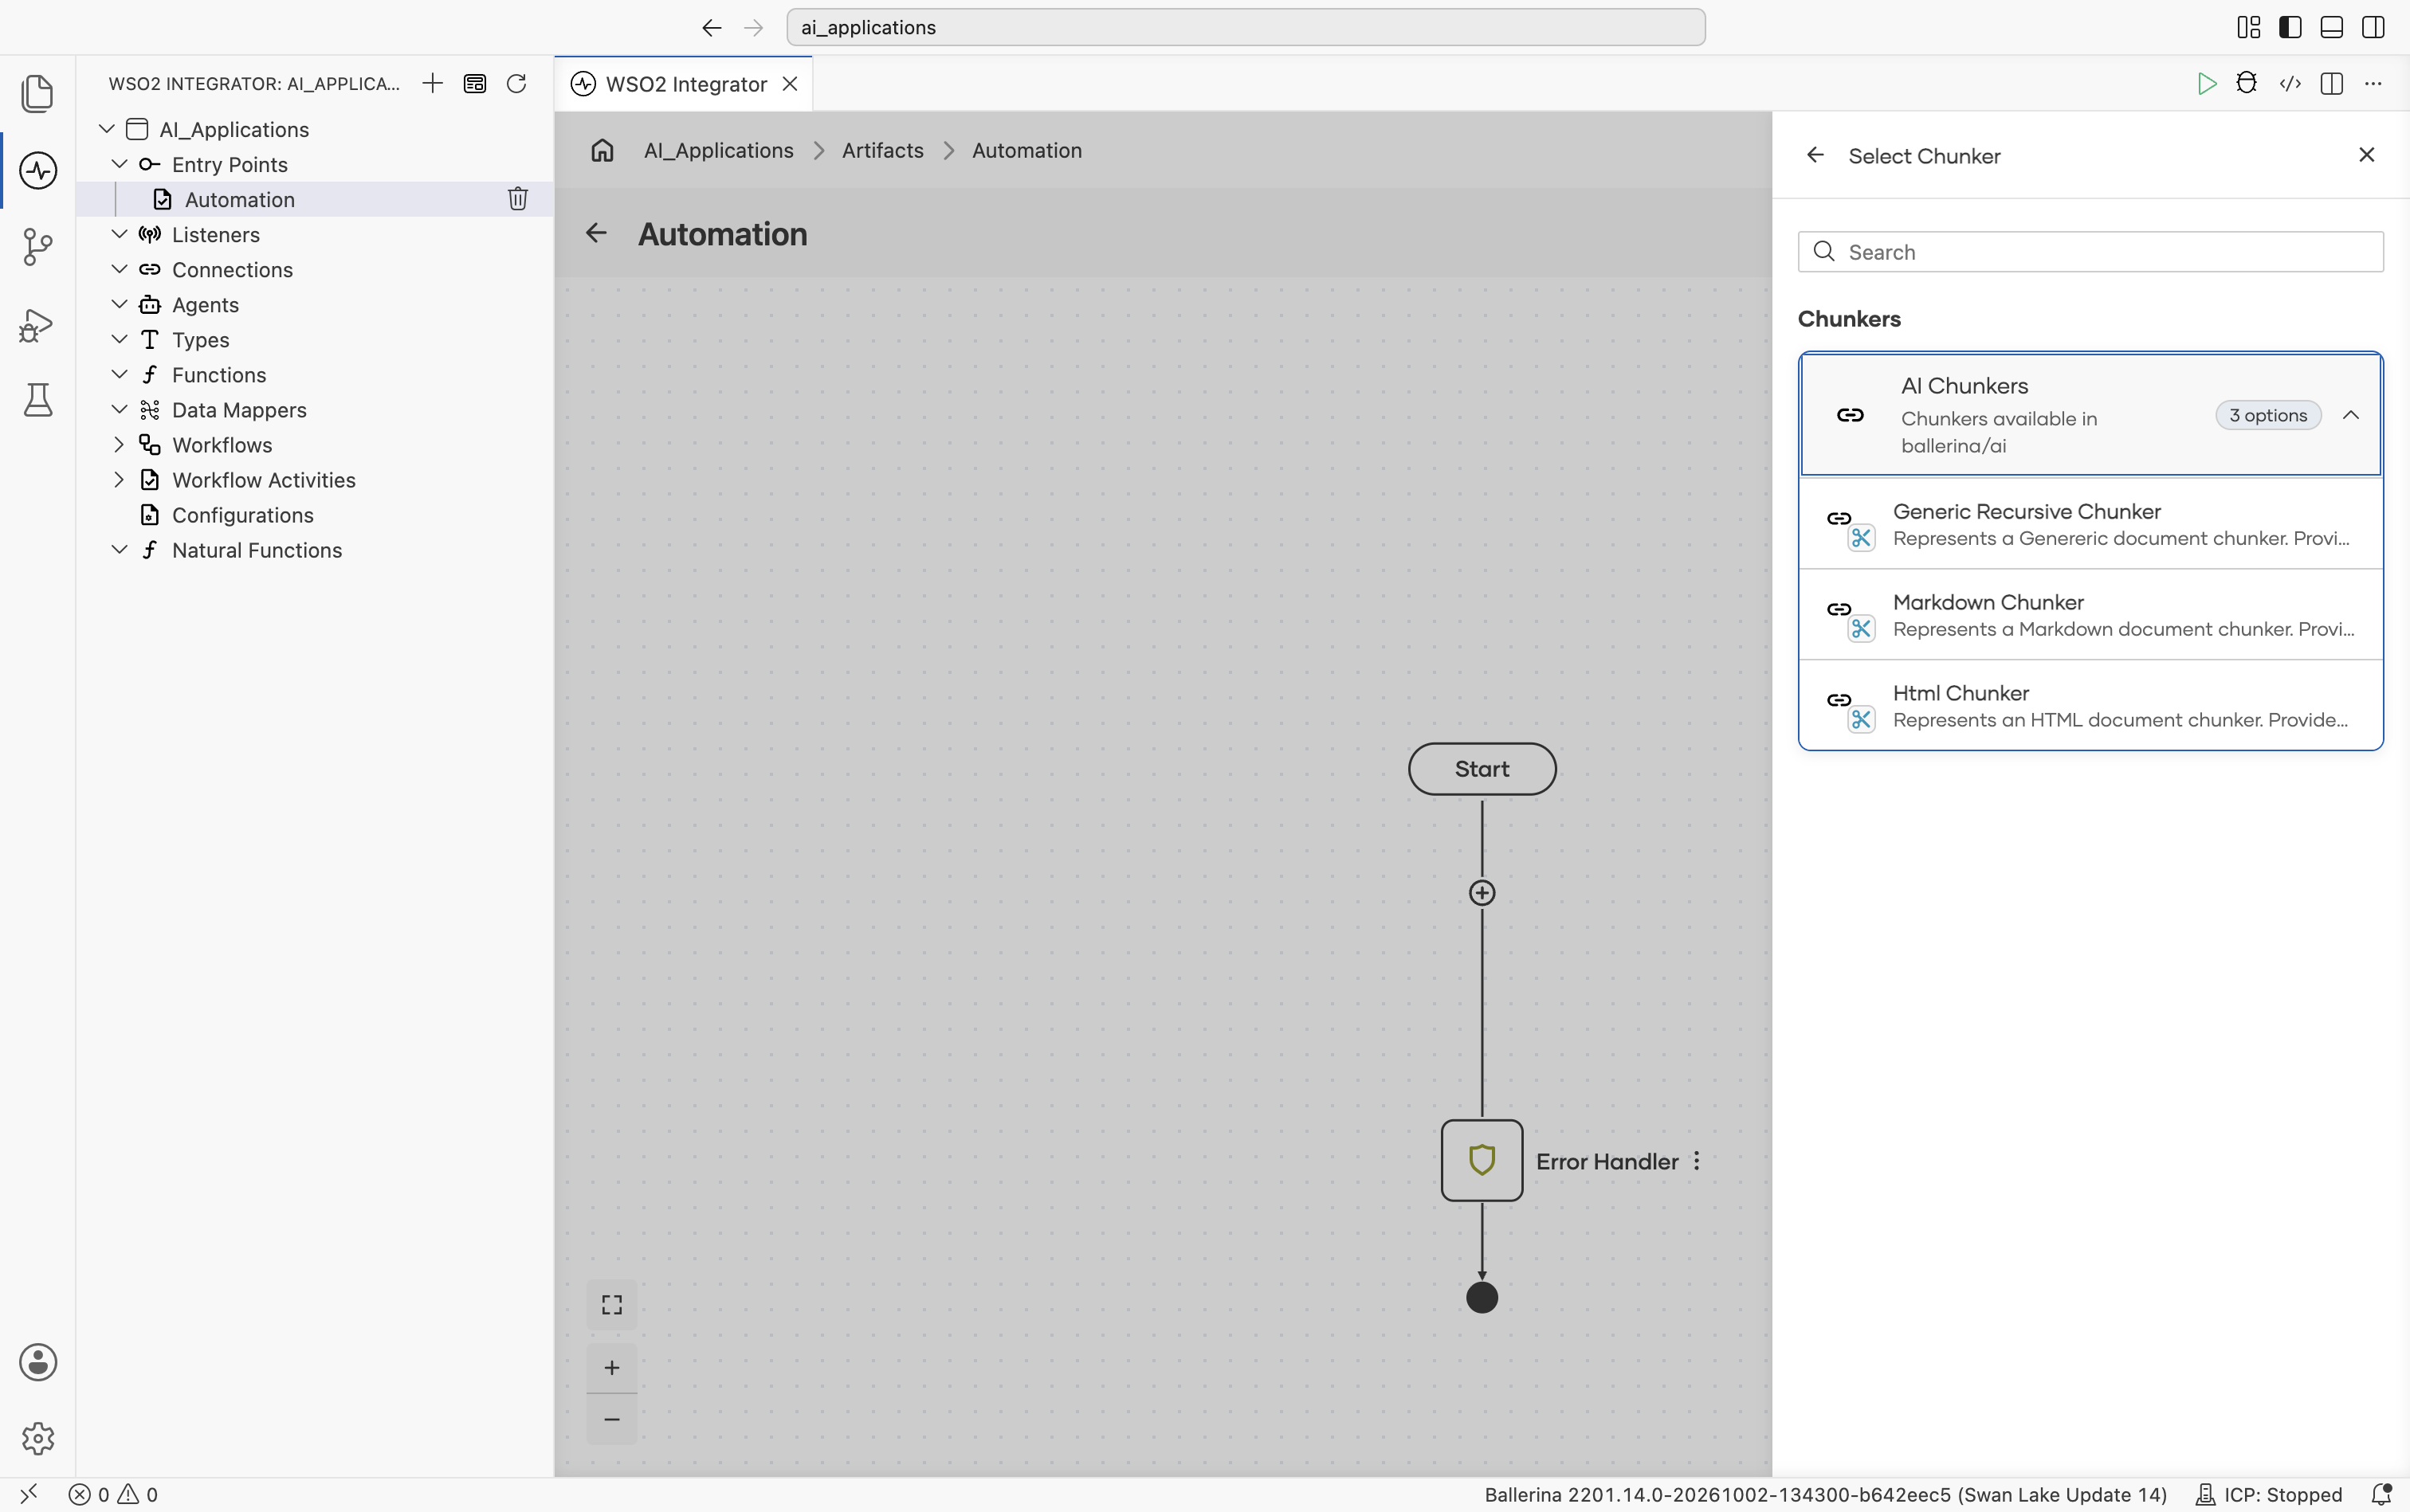2410x1512 pixels.
Task: Zoom in on the flow diagram
Action: (x=612, y=1367)
